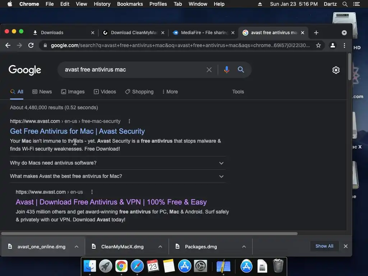Bookmark this page with the star icon
Viewport: 368px width, 276px height.
click(x=318, y=45)
